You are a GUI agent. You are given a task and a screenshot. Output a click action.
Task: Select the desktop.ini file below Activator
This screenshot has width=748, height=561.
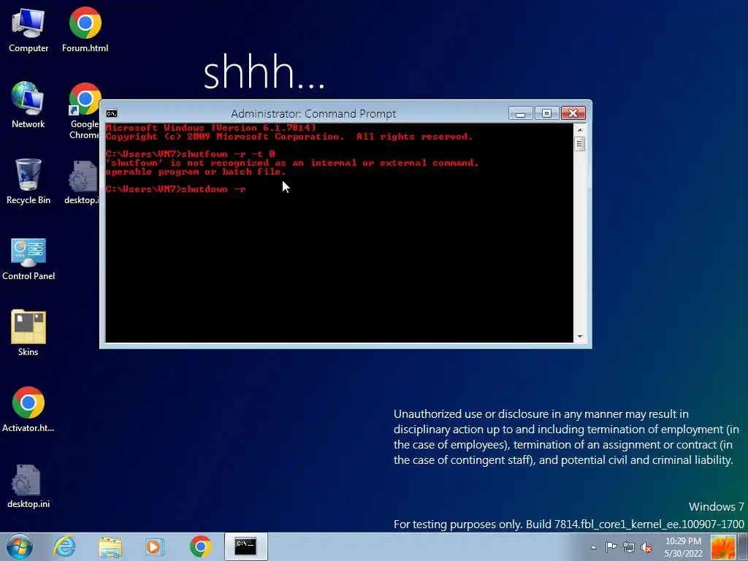28,486
